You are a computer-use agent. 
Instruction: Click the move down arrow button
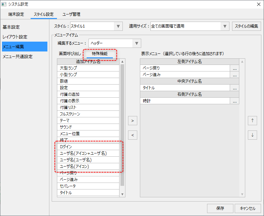tap(252, 135)
